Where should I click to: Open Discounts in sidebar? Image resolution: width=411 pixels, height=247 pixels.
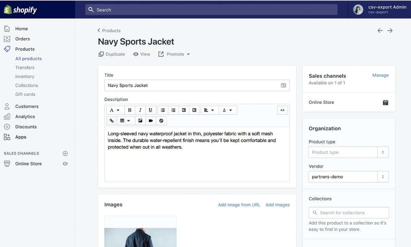tap(26, 127)
